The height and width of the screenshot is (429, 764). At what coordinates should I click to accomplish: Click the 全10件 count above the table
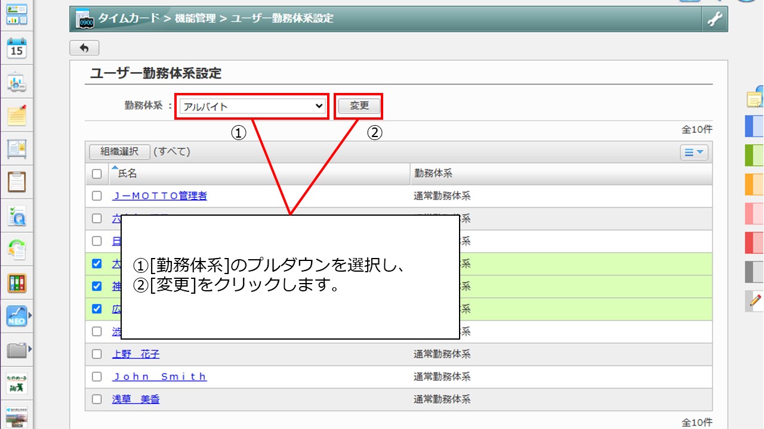(x=697, y=129)
